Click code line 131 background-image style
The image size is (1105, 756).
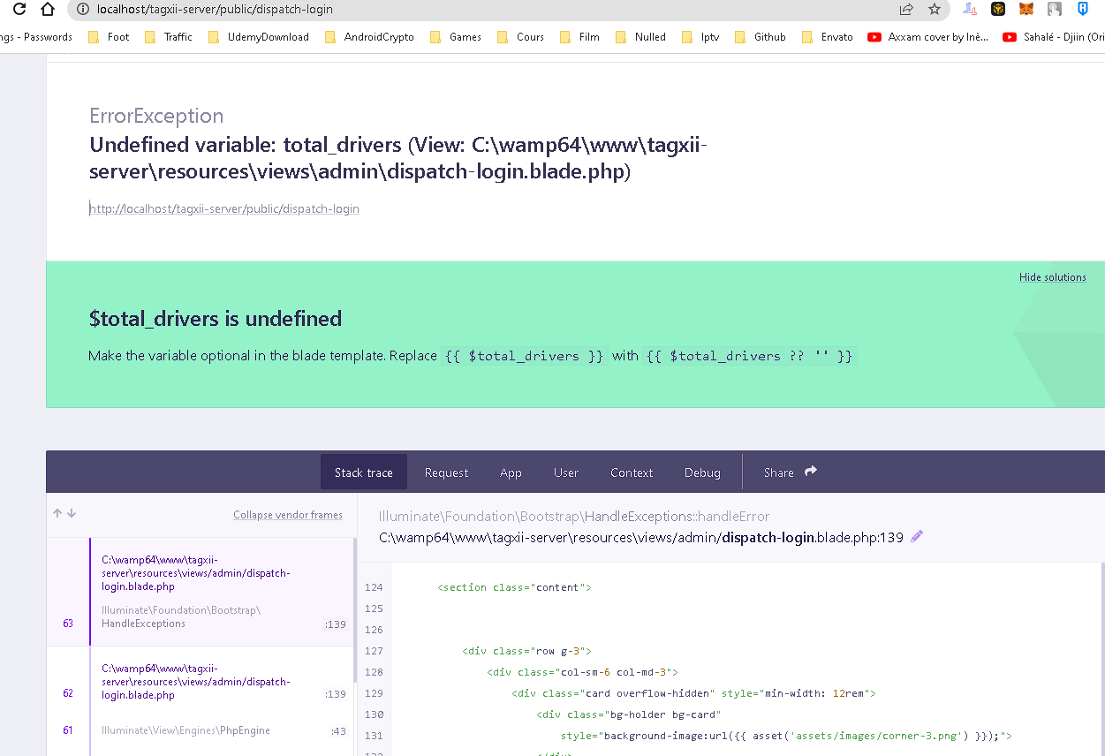[786, 736]
